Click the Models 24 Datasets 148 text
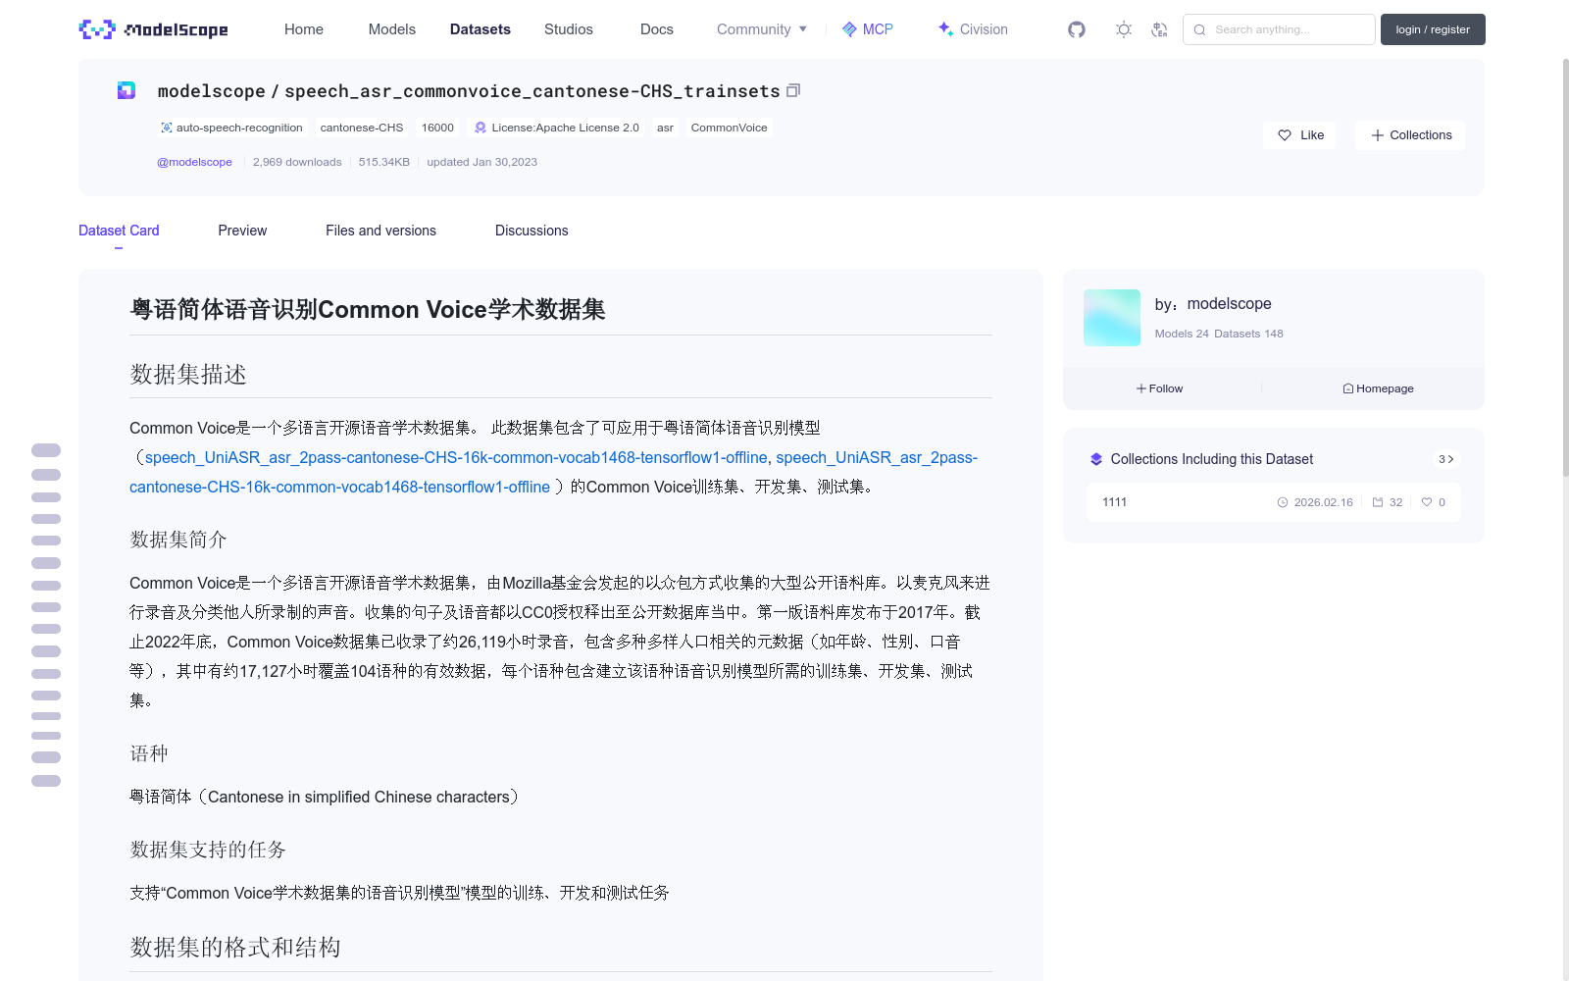This screenshot has height=981, width=1569. coord(1219,334)
